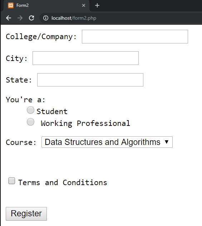View site information icon beside localhost
Viewport: 202px width, 226px height.
[x=46, y=18]
